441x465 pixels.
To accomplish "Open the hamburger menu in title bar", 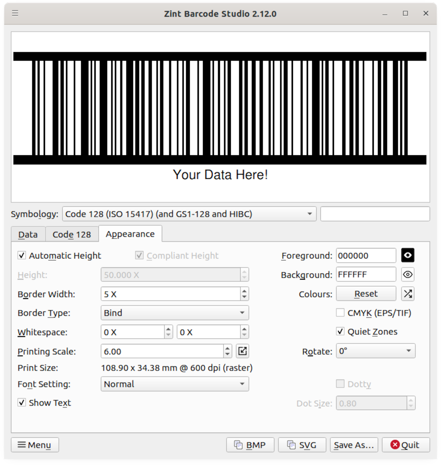I will pos(15,13).
